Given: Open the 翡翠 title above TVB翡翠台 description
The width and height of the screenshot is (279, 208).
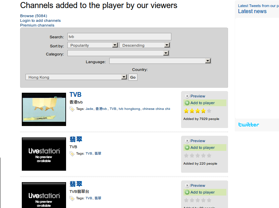Looking at the screenshot, I should 76,184.
